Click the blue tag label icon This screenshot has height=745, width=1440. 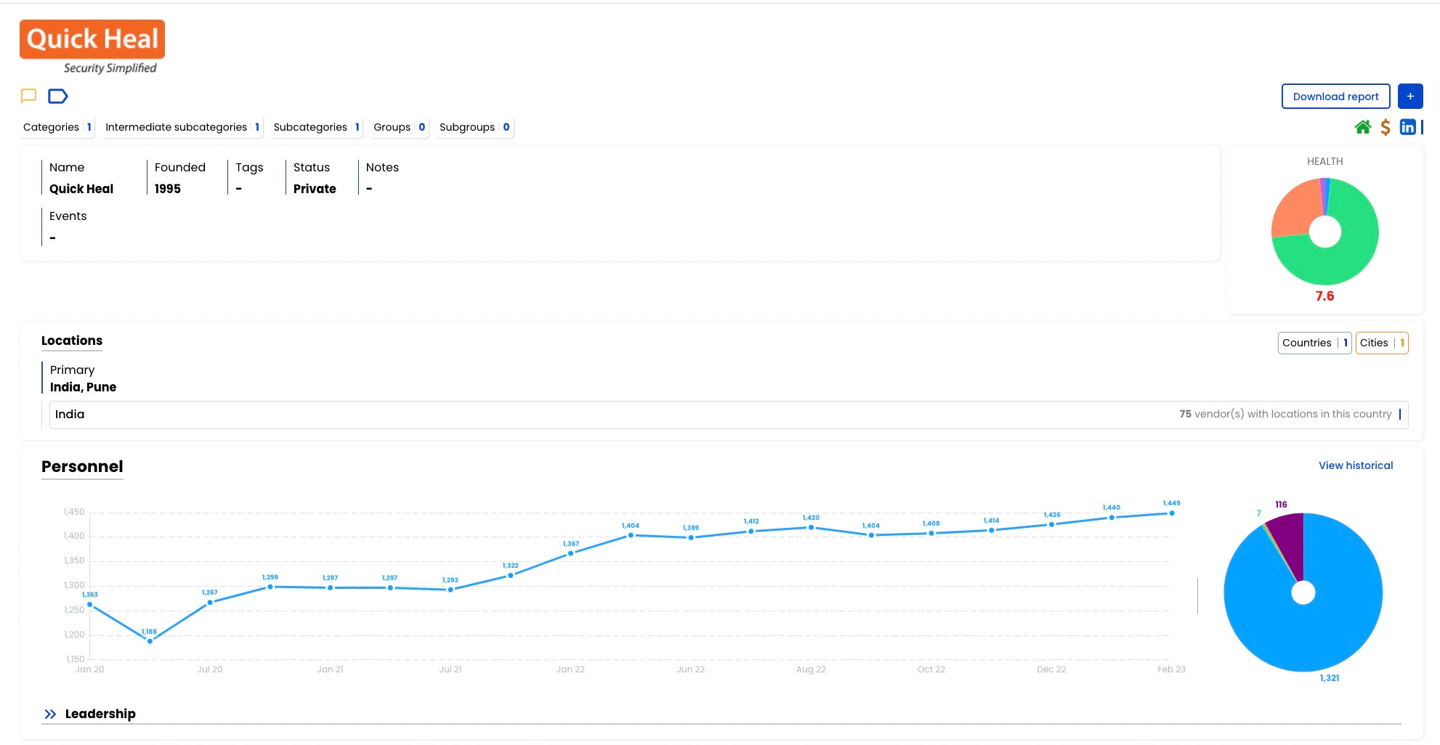58,96
